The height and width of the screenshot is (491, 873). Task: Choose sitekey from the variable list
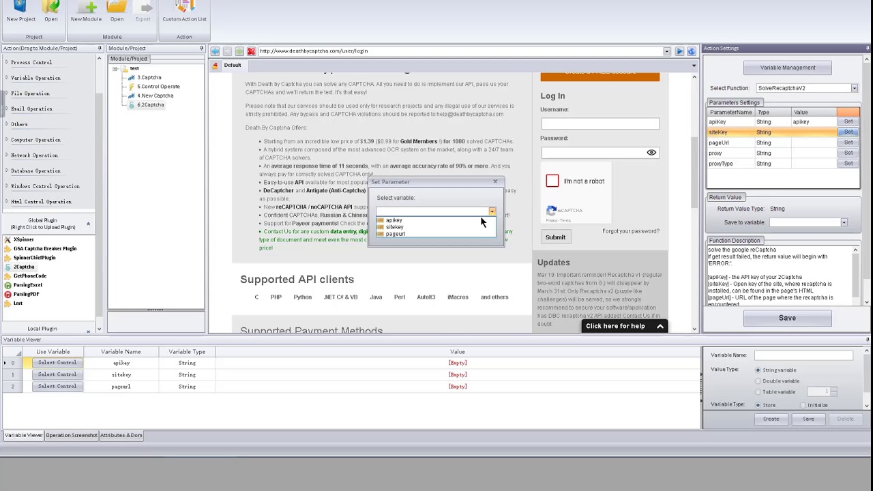pos(394,227)
